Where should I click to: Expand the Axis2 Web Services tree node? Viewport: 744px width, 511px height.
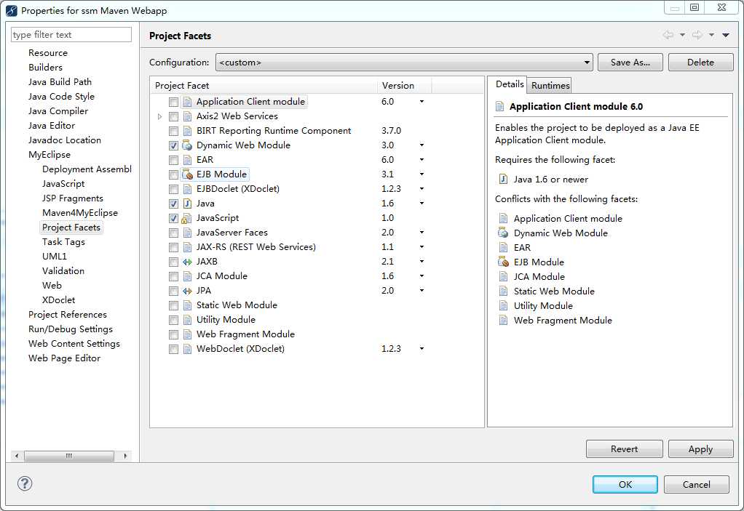160,116
